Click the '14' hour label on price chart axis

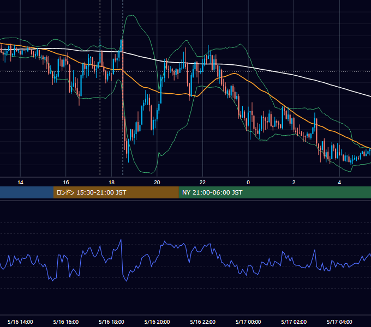click(20, 183)
